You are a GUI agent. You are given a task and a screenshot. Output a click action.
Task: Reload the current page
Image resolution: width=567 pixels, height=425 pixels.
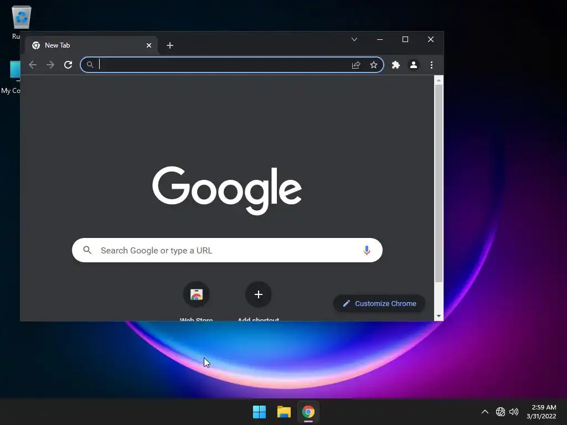tap(68, 65)
